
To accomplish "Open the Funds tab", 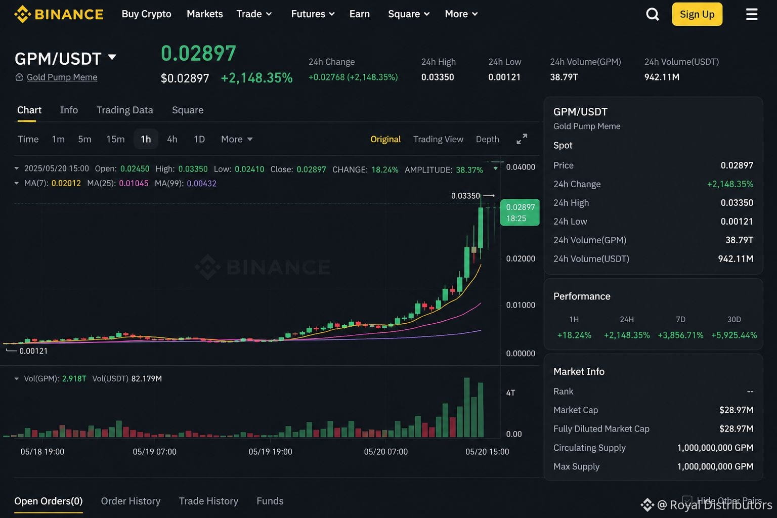I will 270,501.
